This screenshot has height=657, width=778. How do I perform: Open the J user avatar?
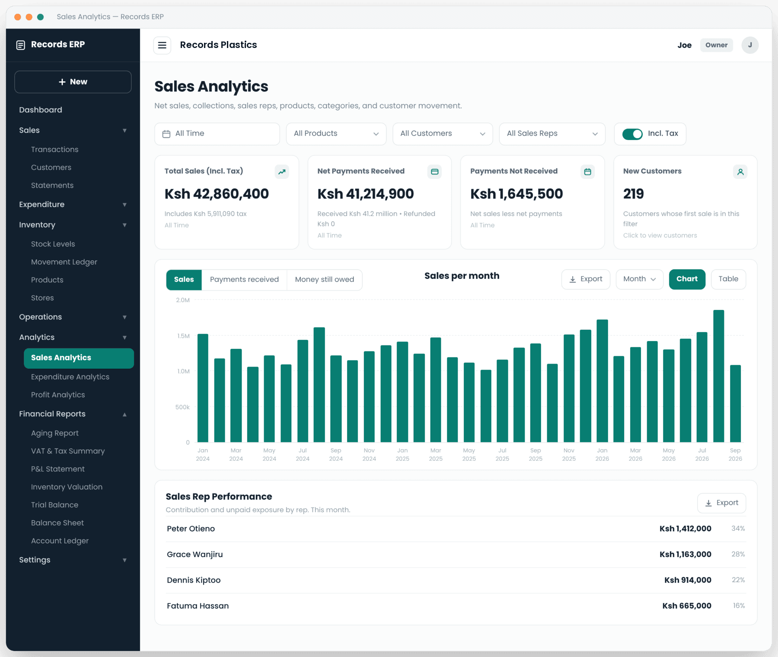750,45
